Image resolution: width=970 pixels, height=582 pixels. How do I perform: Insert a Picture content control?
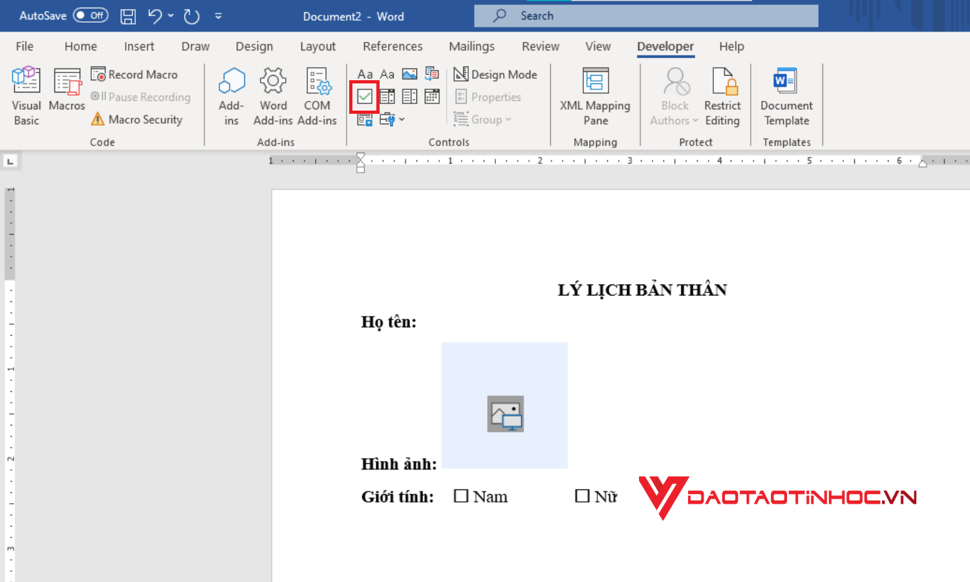[x=410, y=74]
